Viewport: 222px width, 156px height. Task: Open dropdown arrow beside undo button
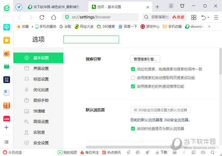point(208,17)
